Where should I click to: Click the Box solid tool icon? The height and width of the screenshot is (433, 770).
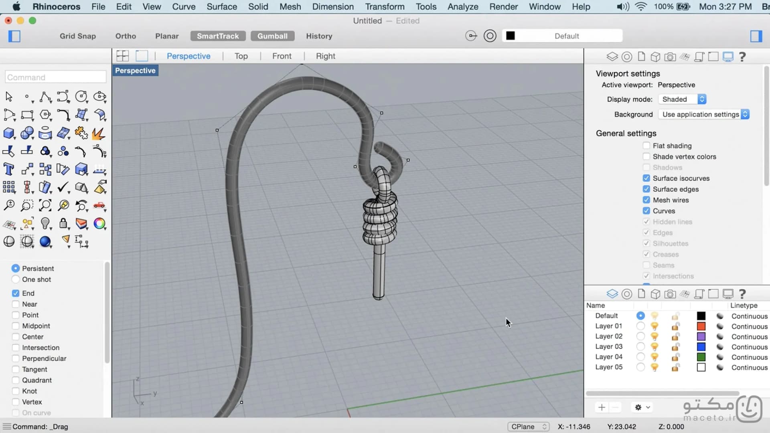click(x=8, y=133)
